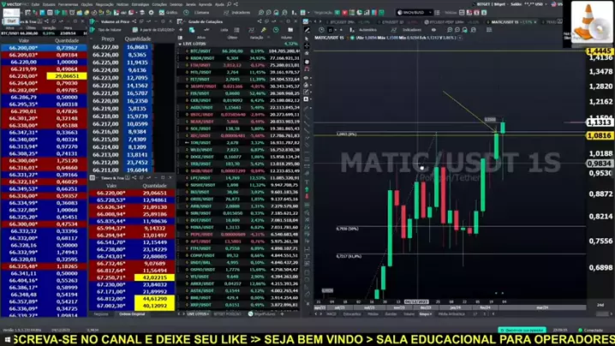This screenshot has height=346, width=615.
Task: Expand the LIVE LOTUS group in quote grid
Action: (181, 45)
